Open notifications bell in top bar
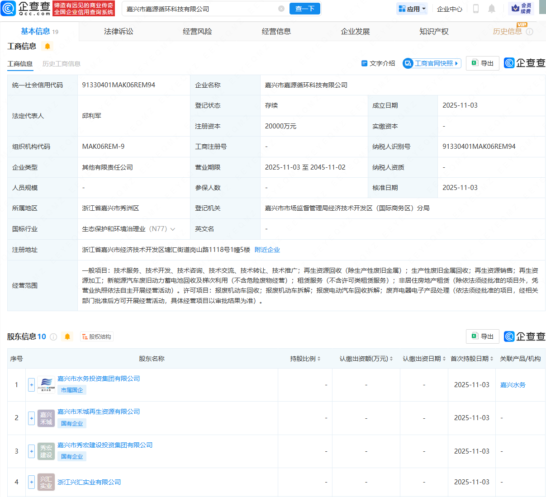 pos(492,9)
